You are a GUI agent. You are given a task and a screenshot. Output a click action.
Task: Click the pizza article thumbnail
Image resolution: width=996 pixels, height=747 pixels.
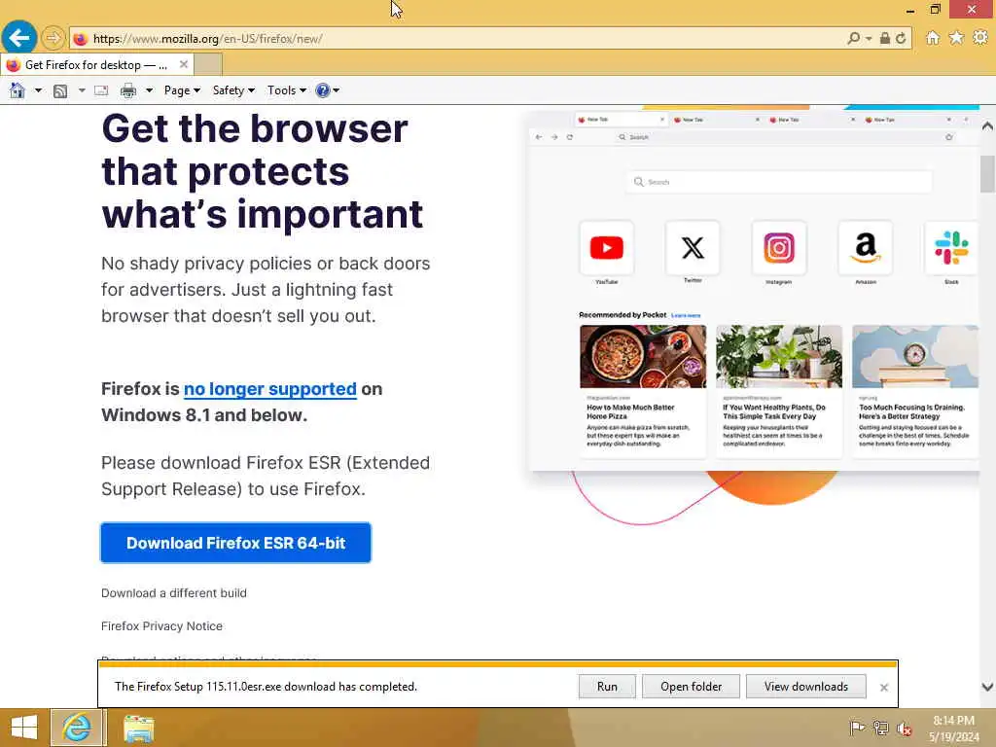643,356
